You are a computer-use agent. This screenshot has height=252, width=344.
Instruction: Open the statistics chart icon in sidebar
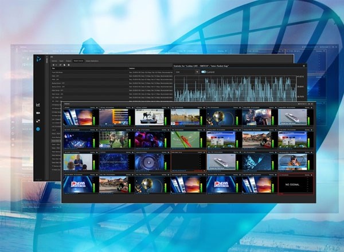[x=38, y=105]
